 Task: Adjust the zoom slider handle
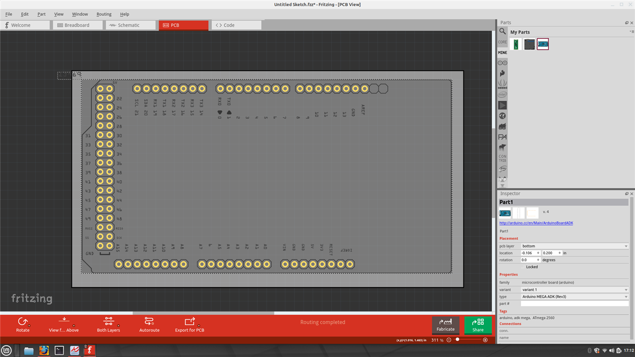pyautogui.click(x=457, y=340)
